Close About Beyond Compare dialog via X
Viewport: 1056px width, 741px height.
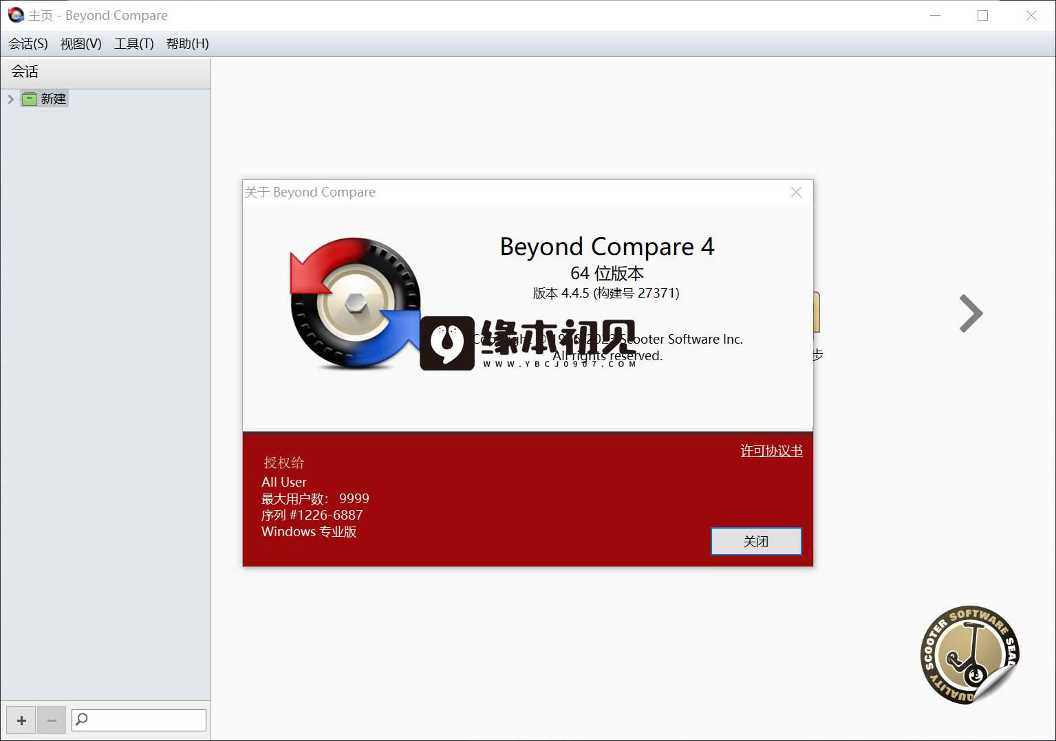(796, 192)
